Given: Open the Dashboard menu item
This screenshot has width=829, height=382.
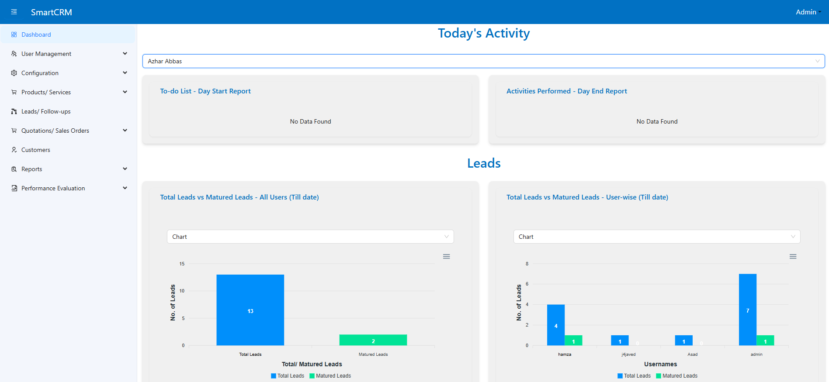Looking at the screenshot, I should click(x=68, y=34).
